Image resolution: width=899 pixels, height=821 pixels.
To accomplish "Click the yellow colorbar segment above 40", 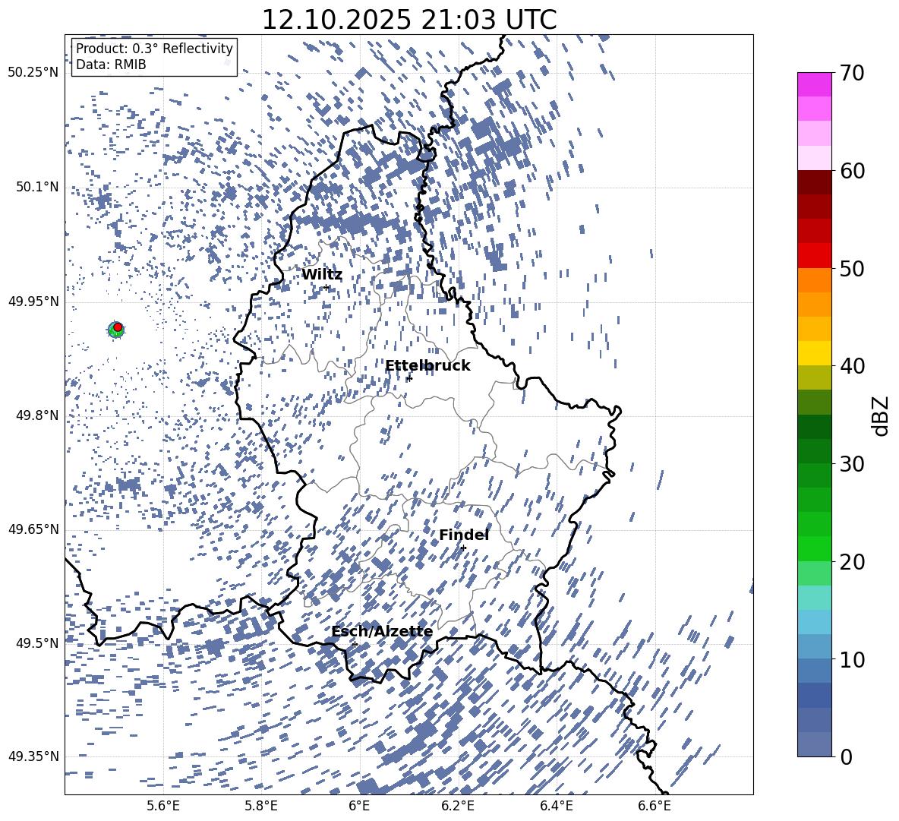I will (x=814, y=353).
